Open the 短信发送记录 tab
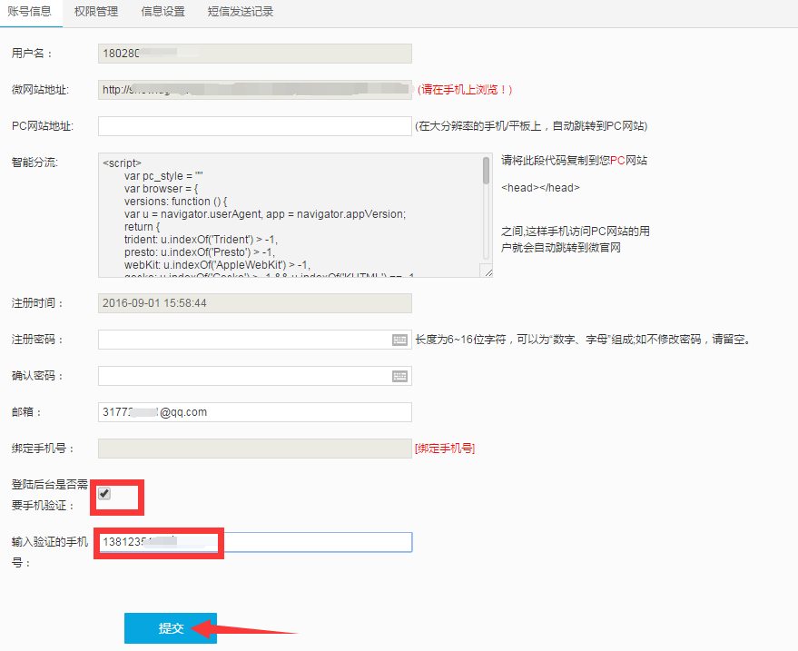This screenshot has height=651, width=798. (240, 12)
